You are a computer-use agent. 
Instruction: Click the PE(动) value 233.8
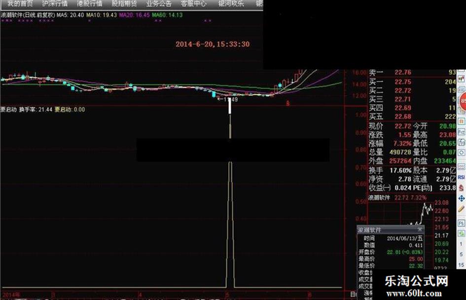coord(447,188)
